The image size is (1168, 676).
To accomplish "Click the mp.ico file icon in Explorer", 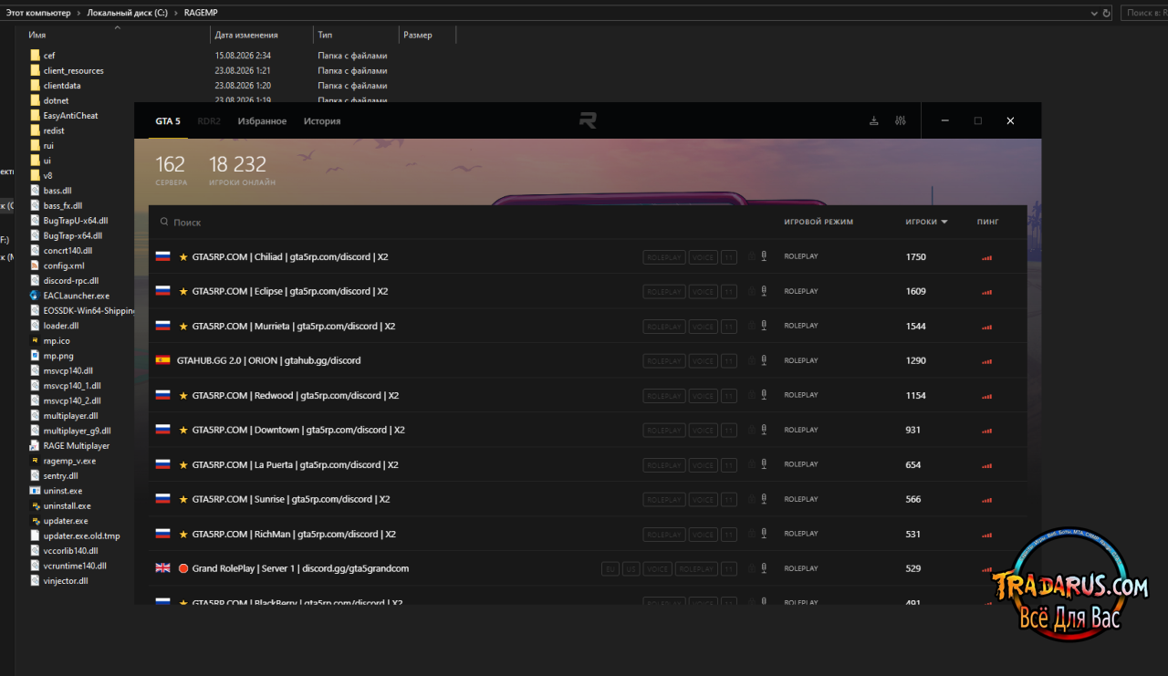I will (x=35, y=340).
